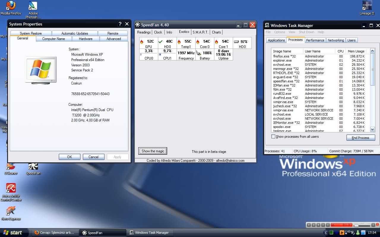Click the red restore button on mini player

(377, 224)
